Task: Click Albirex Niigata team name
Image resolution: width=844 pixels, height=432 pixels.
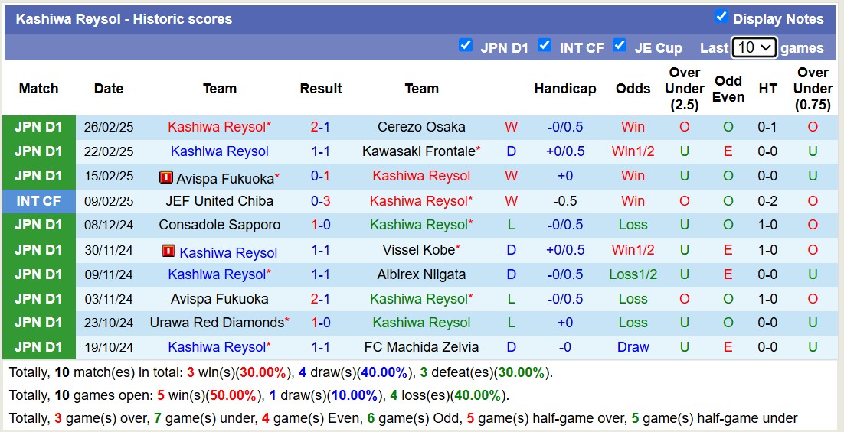Action: click(x=421, y=274)
